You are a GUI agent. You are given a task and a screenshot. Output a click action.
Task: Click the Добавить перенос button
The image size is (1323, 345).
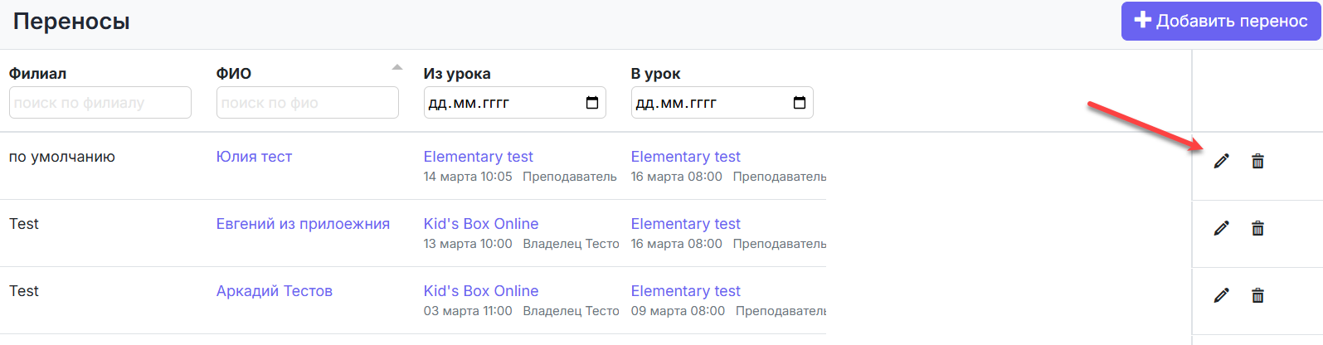1221,21
